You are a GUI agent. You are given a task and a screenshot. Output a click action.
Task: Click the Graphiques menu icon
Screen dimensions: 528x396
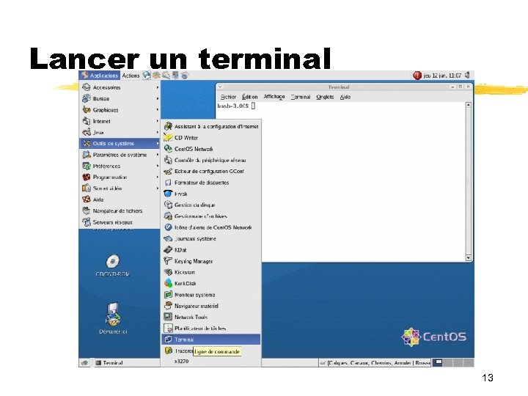[87, 110]
